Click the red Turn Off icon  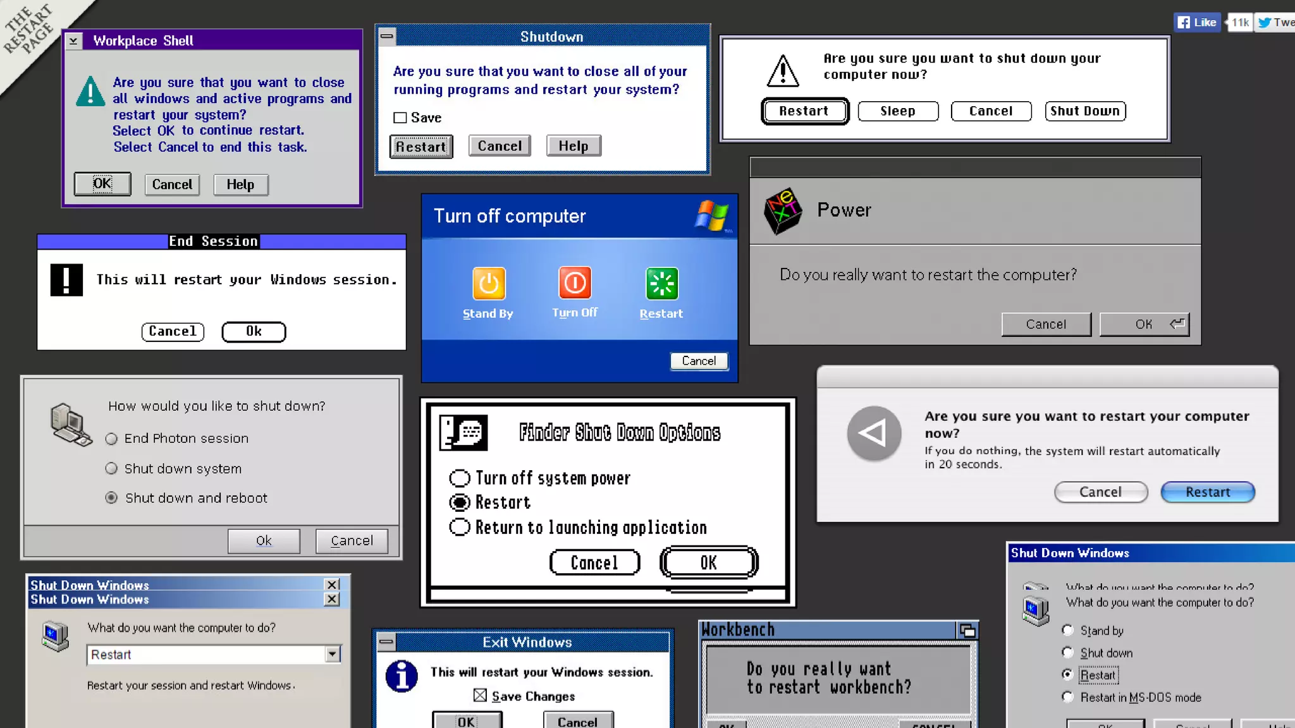coord(574,282)
